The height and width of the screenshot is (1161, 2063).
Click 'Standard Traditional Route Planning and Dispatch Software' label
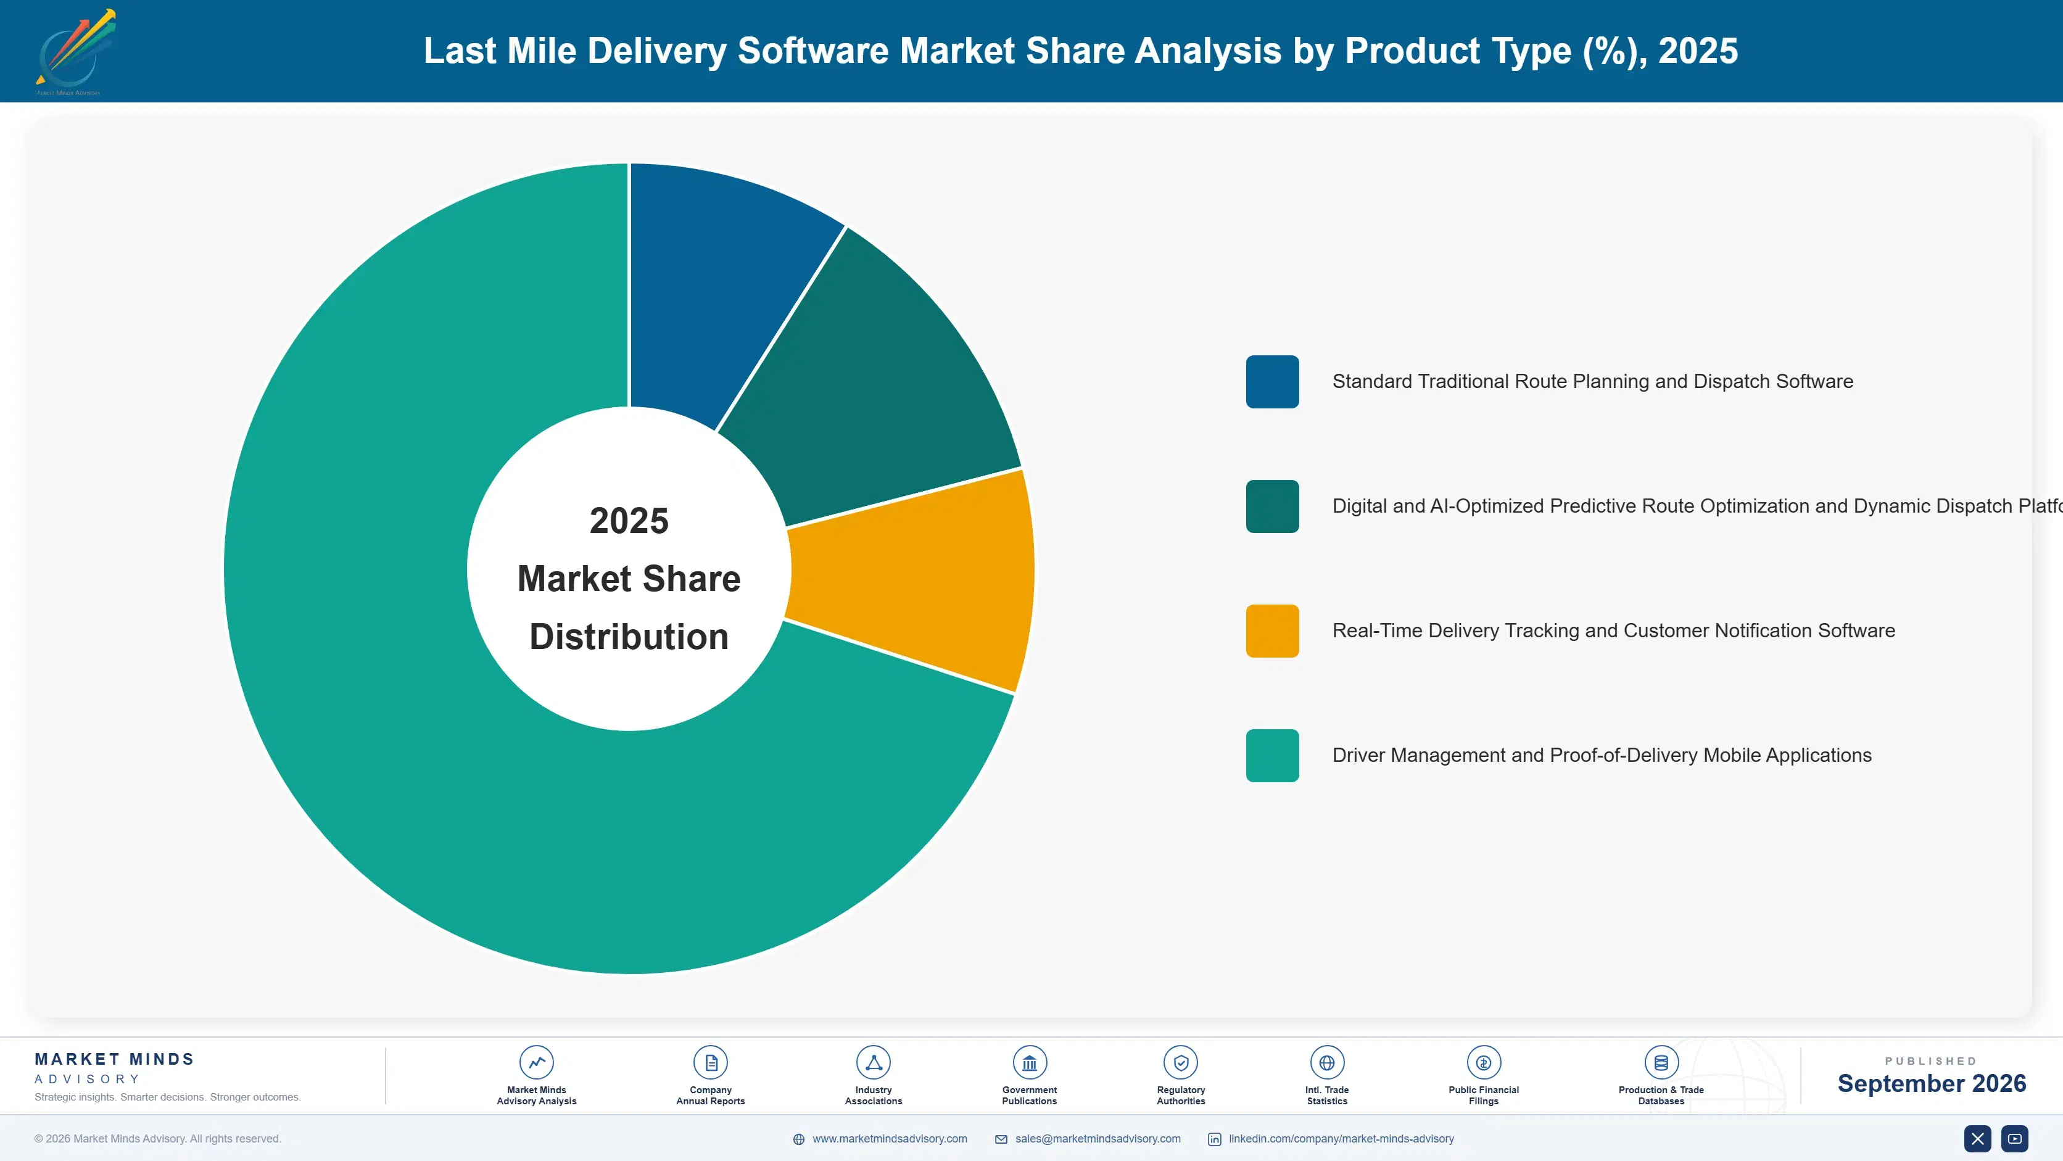coord(1592,382)
